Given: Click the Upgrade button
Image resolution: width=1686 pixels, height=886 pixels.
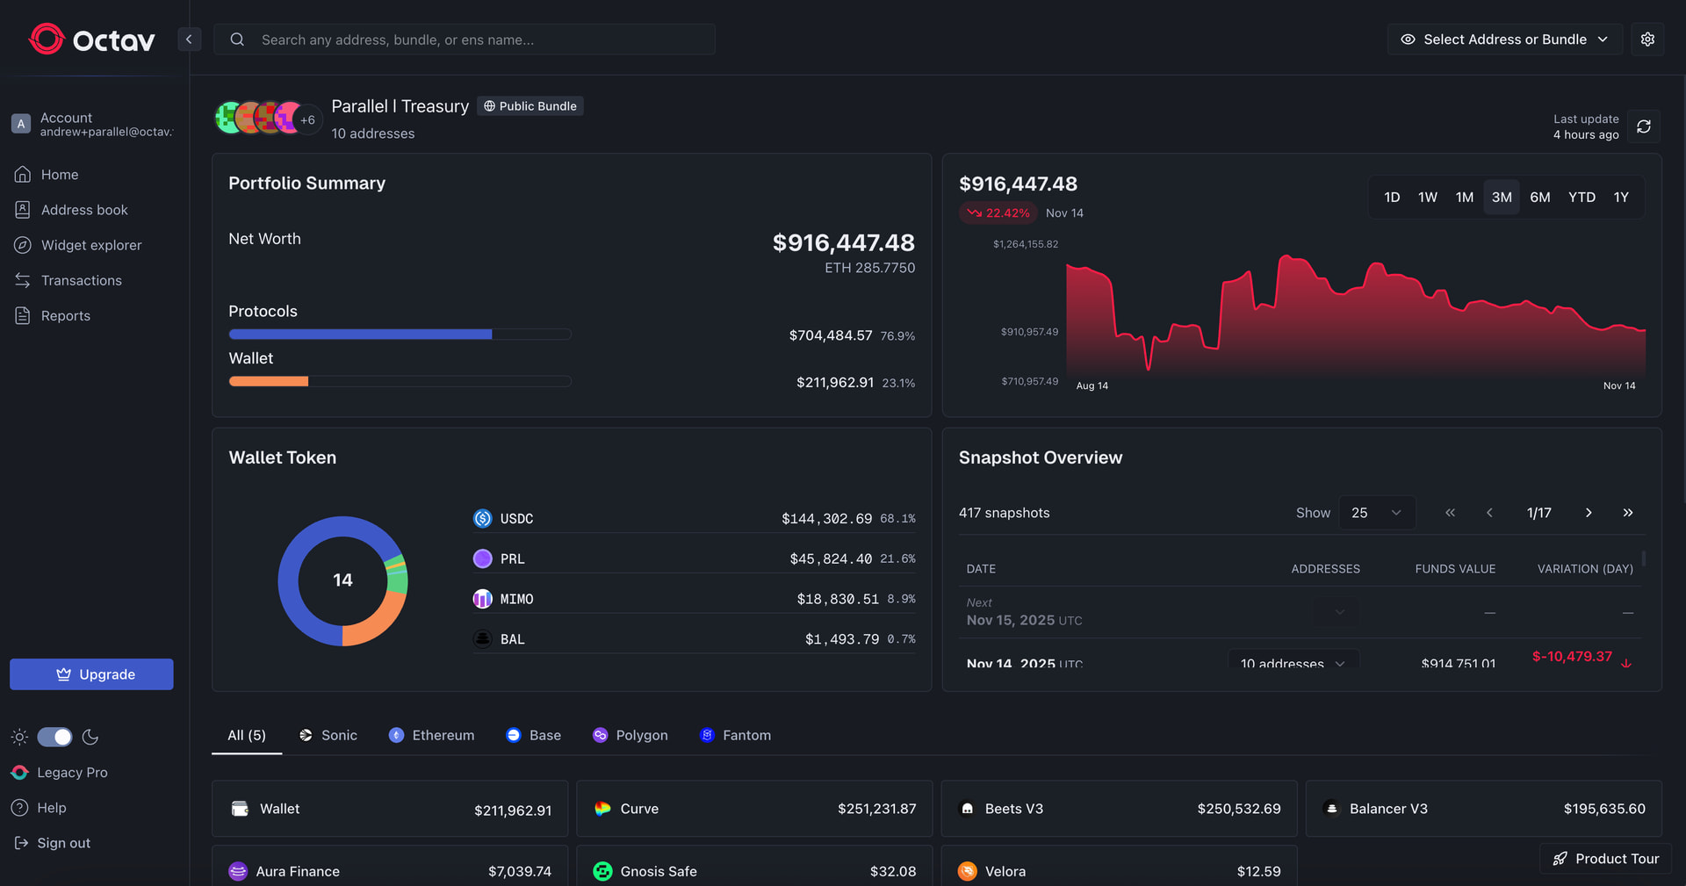Looking at the screenshot, I should [91, 674].
